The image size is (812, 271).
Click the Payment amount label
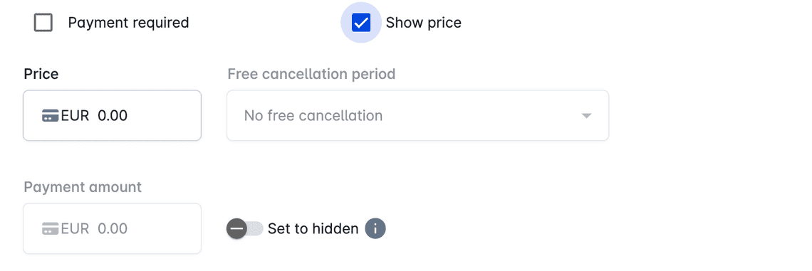pyautogui.click(x=83, y=186)
